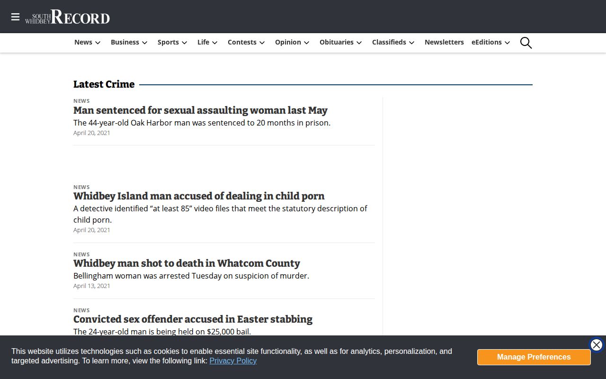The height and width of the screenshot is (379, 606).
Task: Open 'Whidbey Island man accused' headline
Action: click(199, 196)
